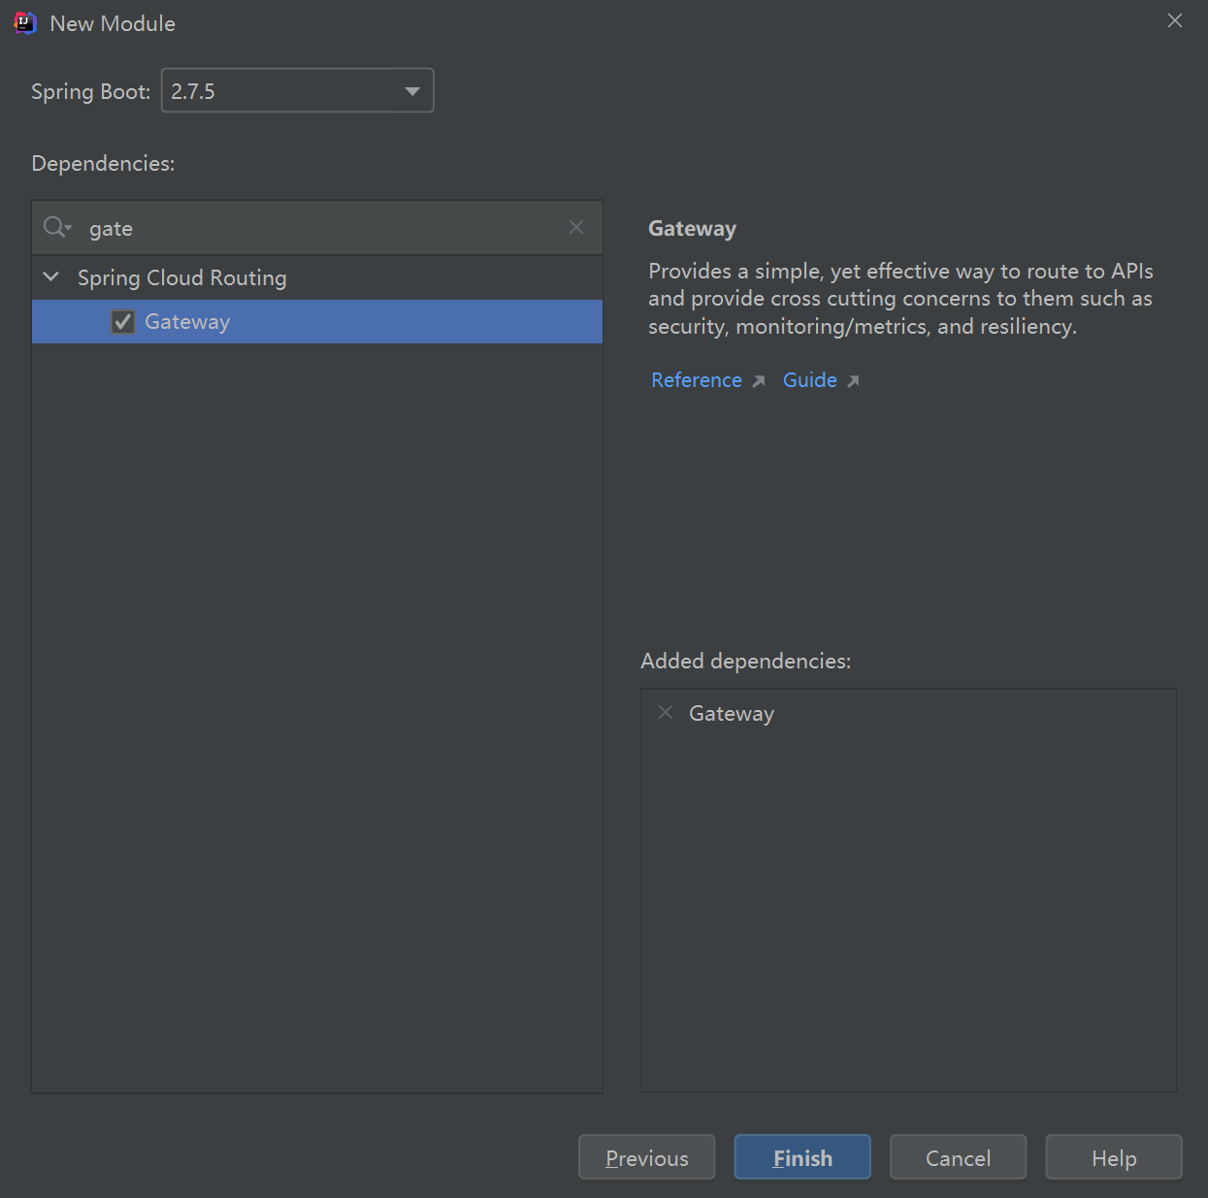Open the Guide link for Gateway
Image resolution: width=1208 pixels, height=1198 pixels.
coord(810,380)
